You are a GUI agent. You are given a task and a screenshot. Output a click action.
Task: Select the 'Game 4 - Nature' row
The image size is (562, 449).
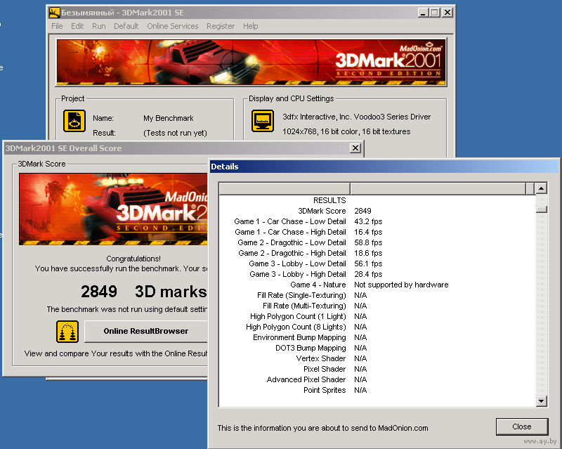[x=377, y=285]
